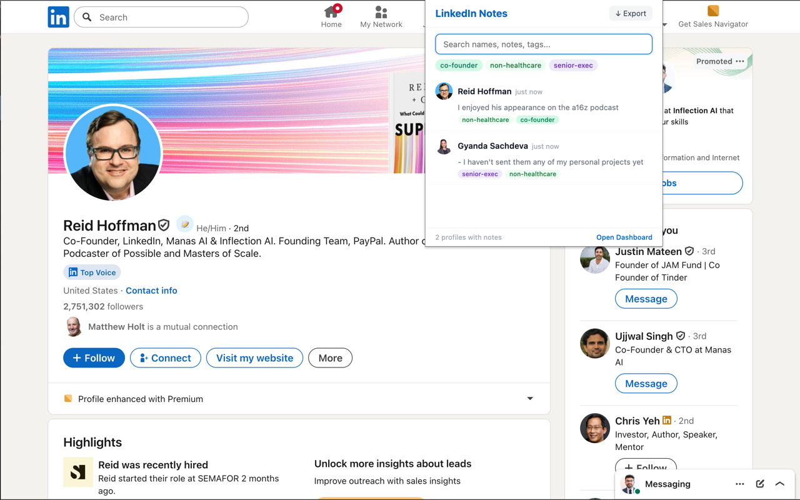
Task: Click '2 profiles with notes' status text
Action: coord(468,237)
